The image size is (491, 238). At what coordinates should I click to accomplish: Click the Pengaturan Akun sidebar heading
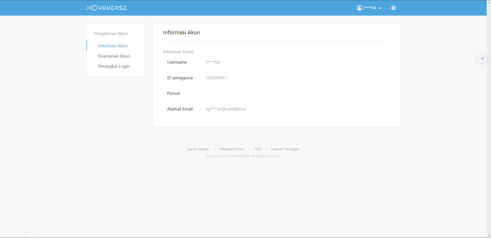[x=111, y=33]
